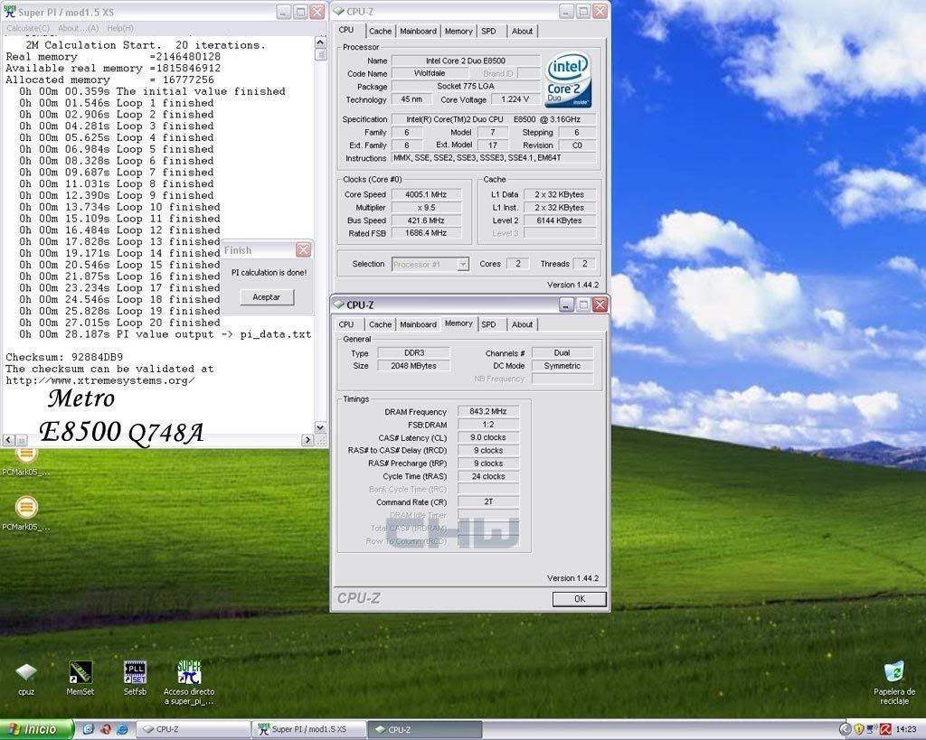Select Cache tab in lower CPU-Z window

(381, 324)
